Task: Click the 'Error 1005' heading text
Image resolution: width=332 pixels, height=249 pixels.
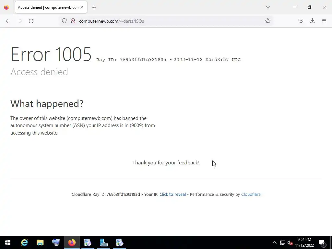Action: (51, 54)
